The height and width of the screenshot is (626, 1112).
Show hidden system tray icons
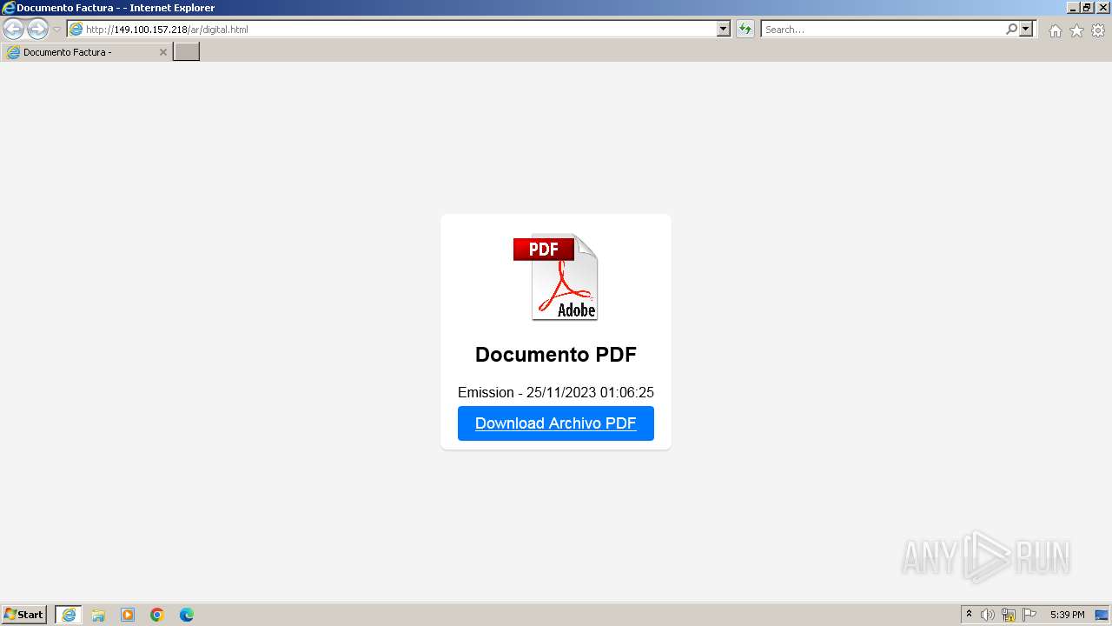point(970,615)
